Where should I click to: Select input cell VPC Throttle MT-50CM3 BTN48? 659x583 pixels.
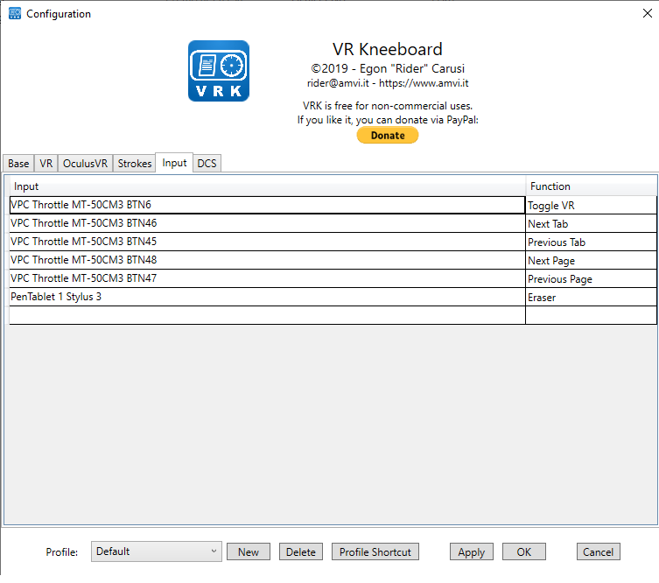pos(267,260)
